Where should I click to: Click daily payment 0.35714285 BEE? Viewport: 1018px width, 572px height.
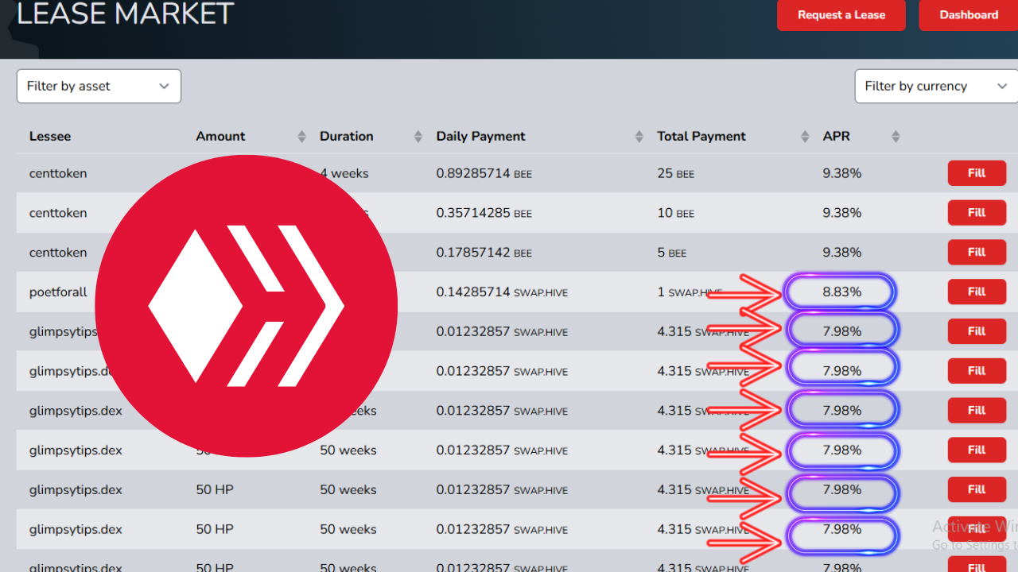484,213
